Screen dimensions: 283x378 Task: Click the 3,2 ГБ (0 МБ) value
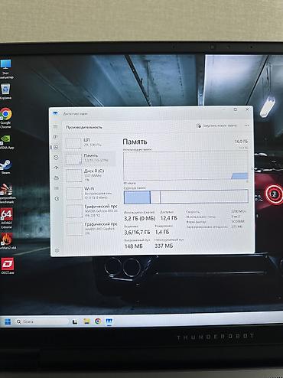point(139,219)
